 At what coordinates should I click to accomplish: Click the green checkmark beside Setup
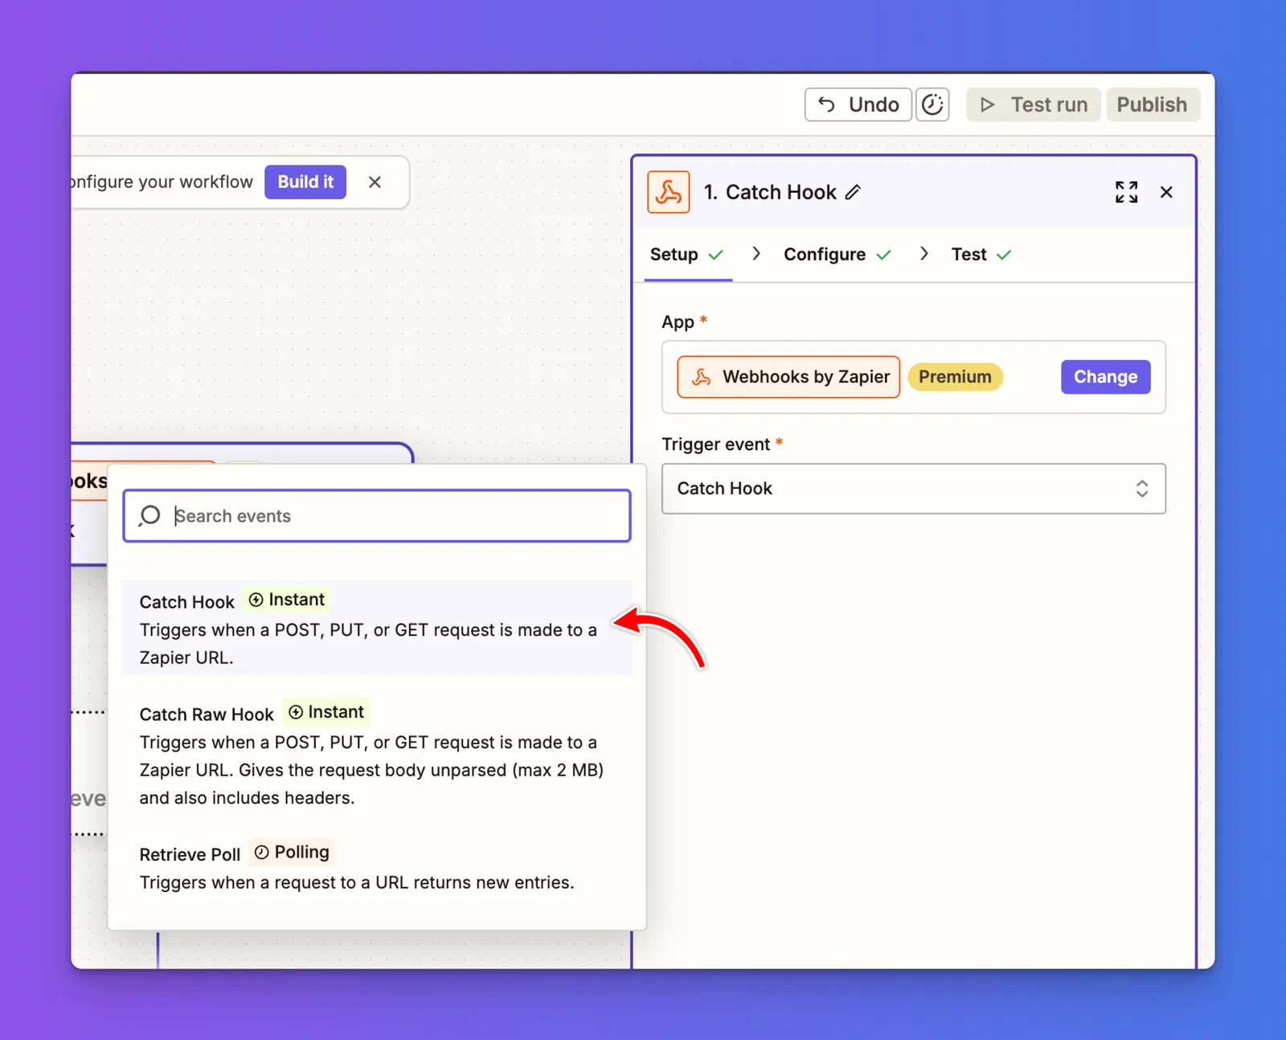716,255
